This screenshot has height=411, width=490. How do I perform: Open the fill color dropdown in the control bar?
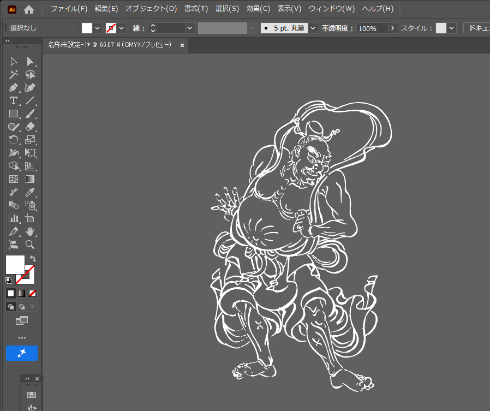click(98, 28)
